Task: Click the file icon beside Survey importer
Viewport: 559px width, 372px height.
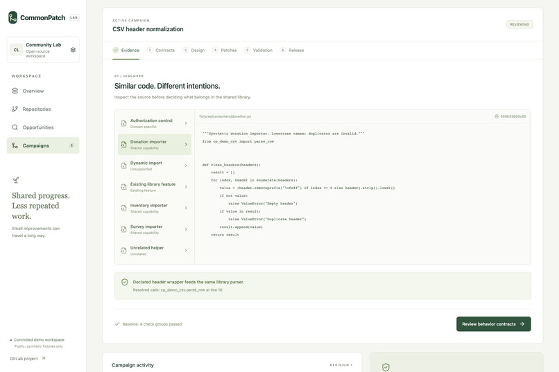Action: pos(123,229)
